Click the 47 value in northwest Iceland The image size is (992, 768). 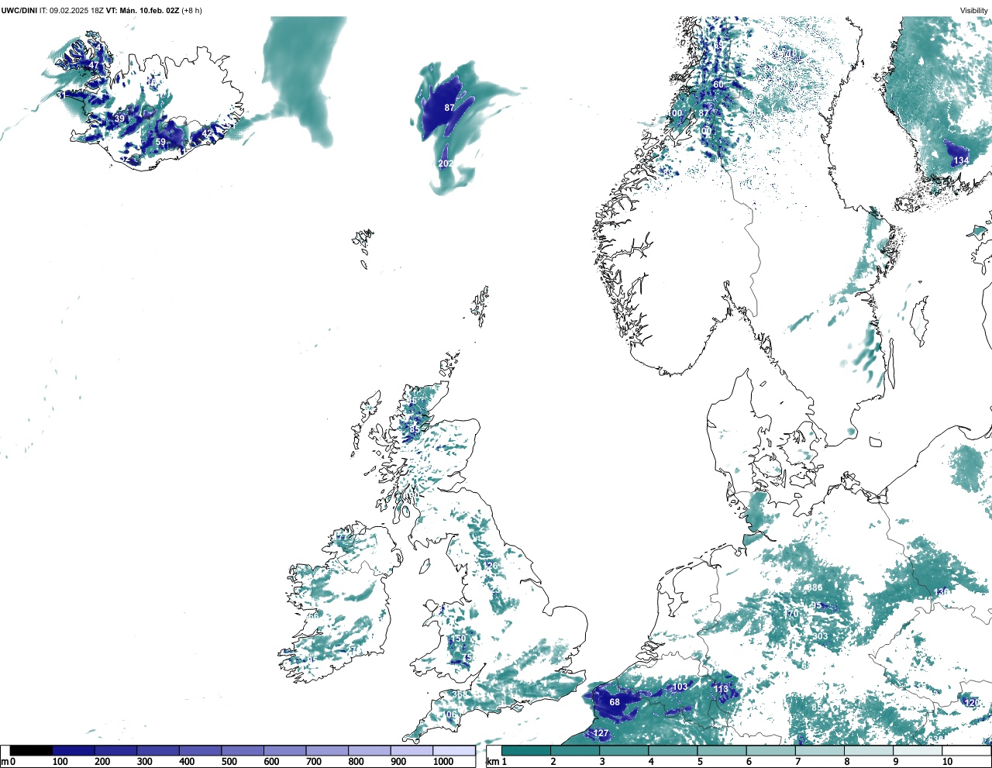point(94,66)
